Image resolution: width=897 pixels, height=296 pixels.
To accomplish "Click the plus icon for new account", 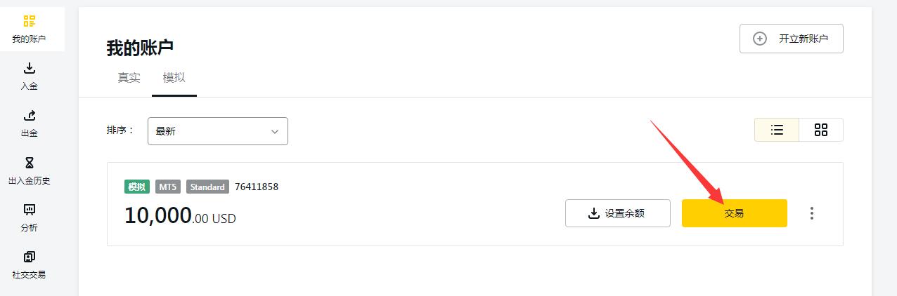I will (760, 39).
